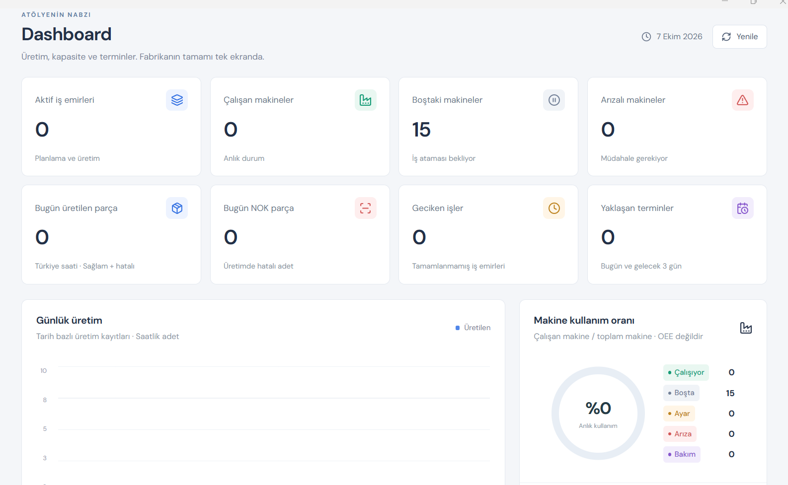Click the Anlık durum caption
The image size is (788, 485).
click(x=244, y=158)
